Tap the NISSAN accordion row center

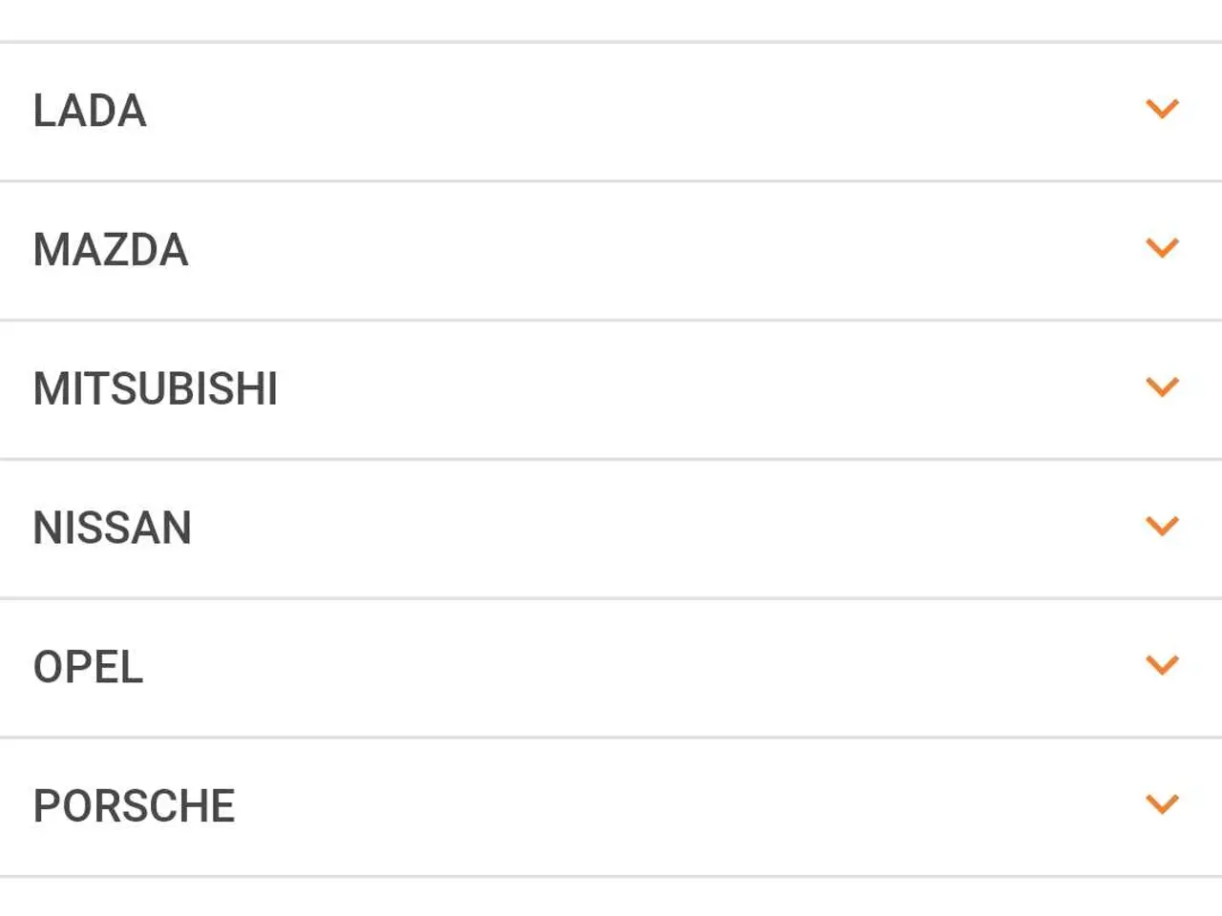[x=611, y=529]
